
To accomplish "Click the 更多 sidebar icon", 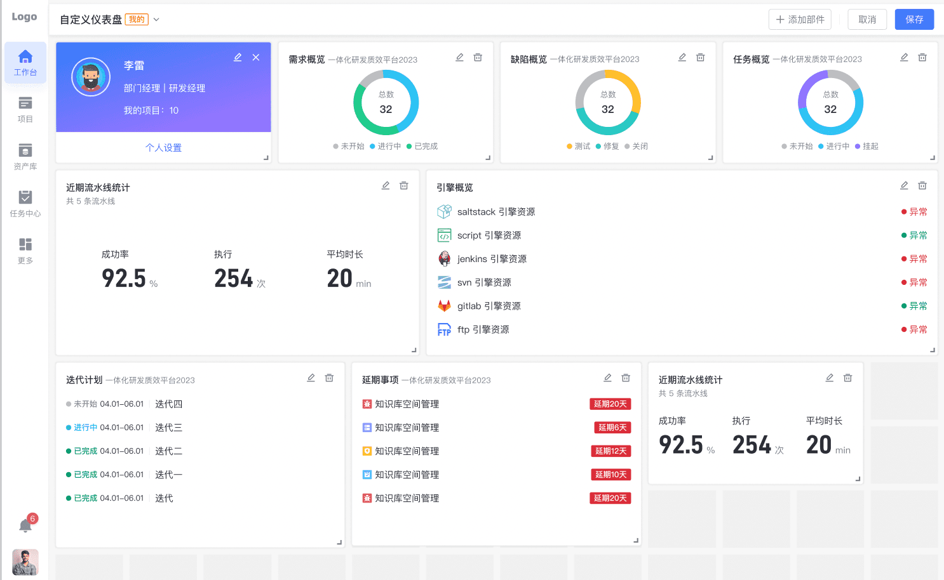I will 25,249.
